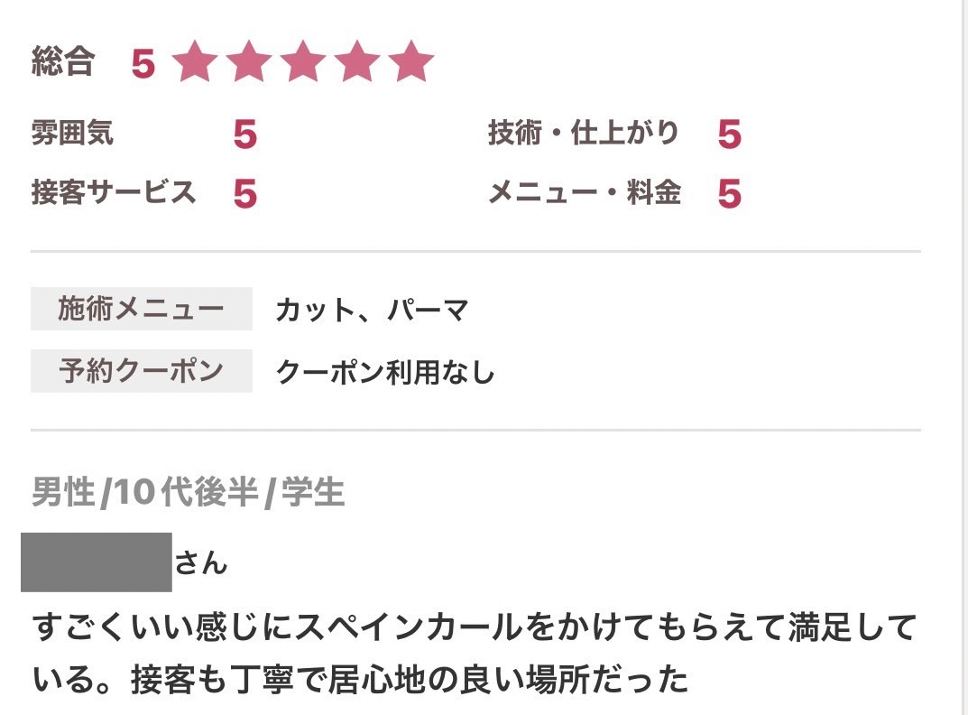The image size is (968, 715).
Task: Select the overall score number 5
Action: pyautogui.click(x=143, y=64)
